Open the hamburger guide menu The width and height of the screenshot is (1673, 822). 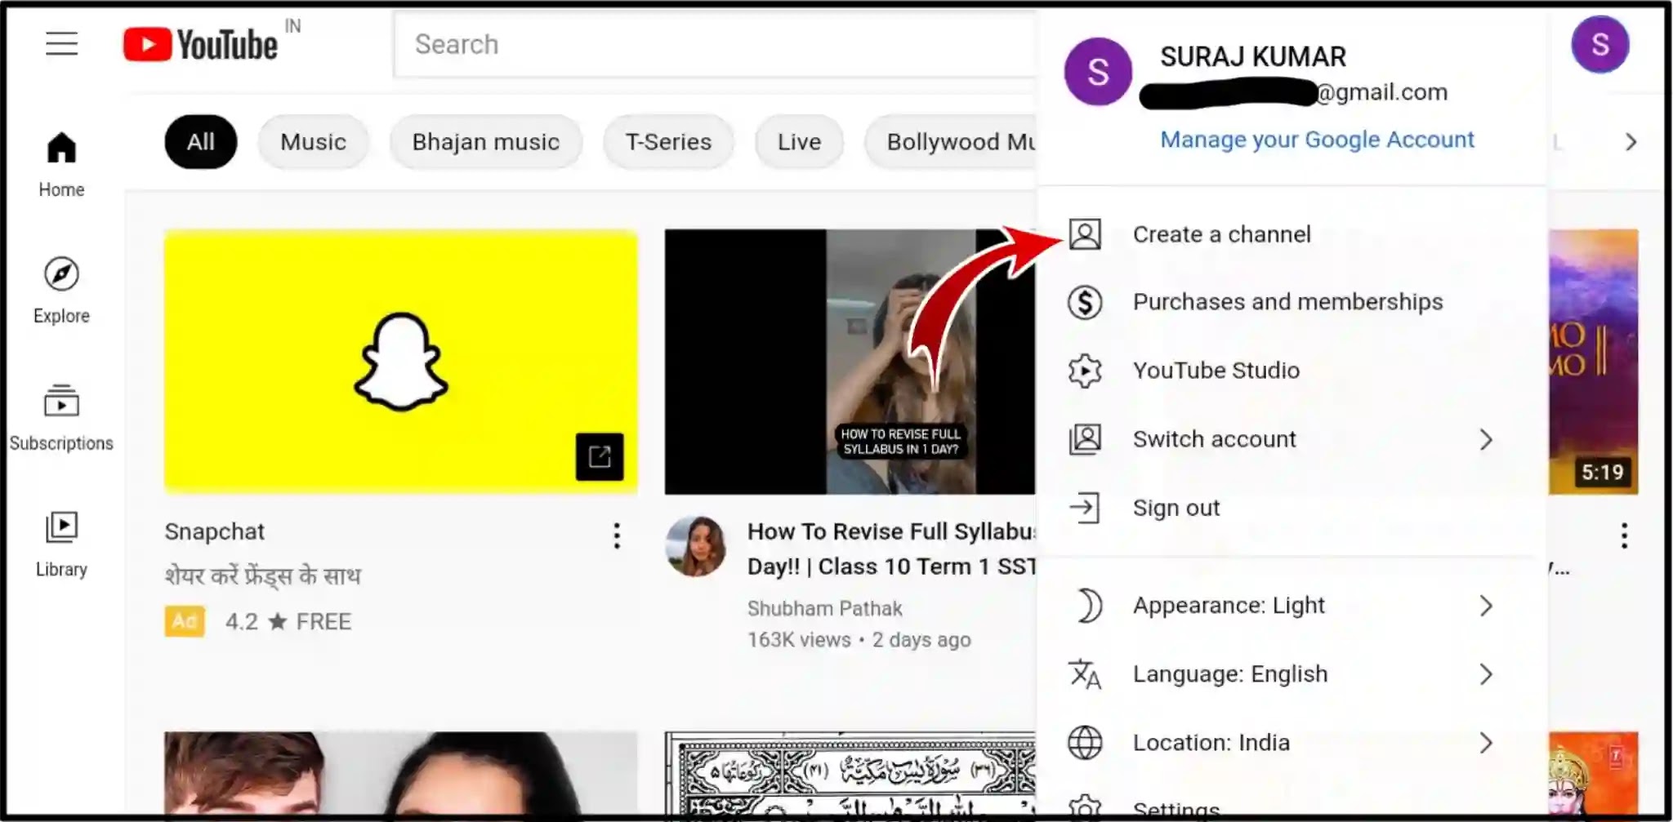point(61,43)
